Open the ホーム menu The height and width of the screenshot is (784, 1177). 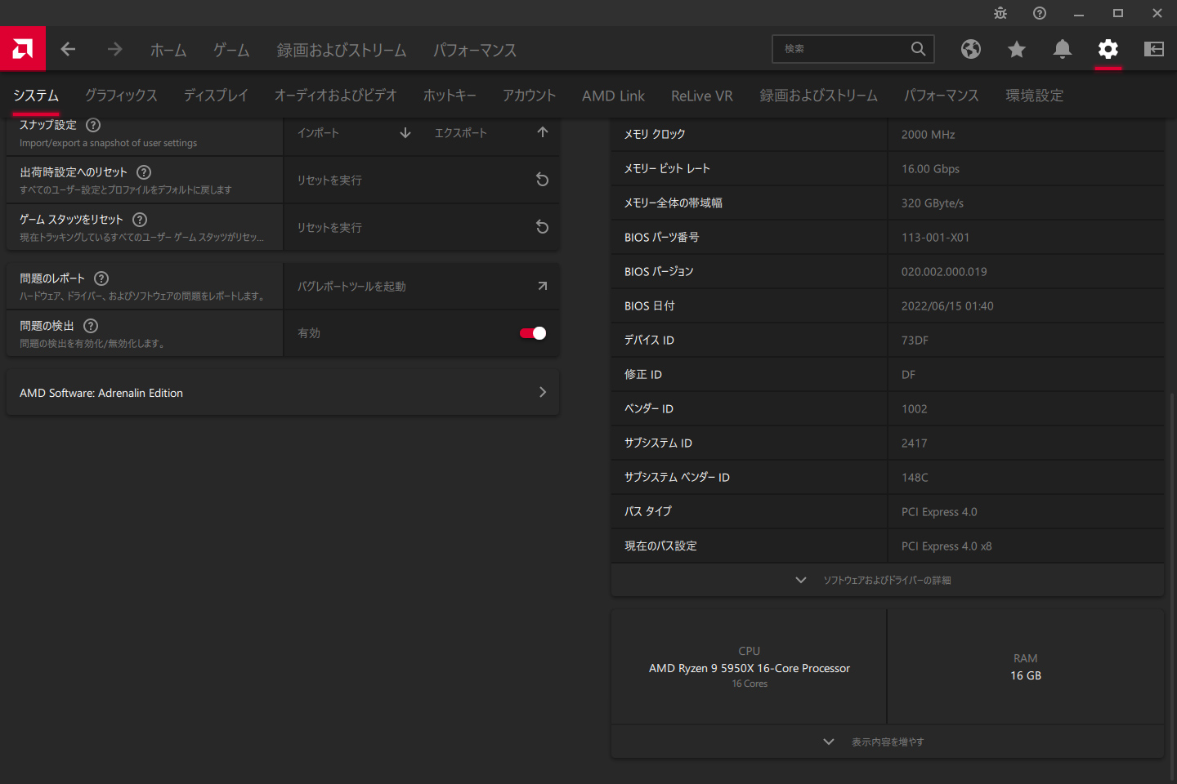168,50
